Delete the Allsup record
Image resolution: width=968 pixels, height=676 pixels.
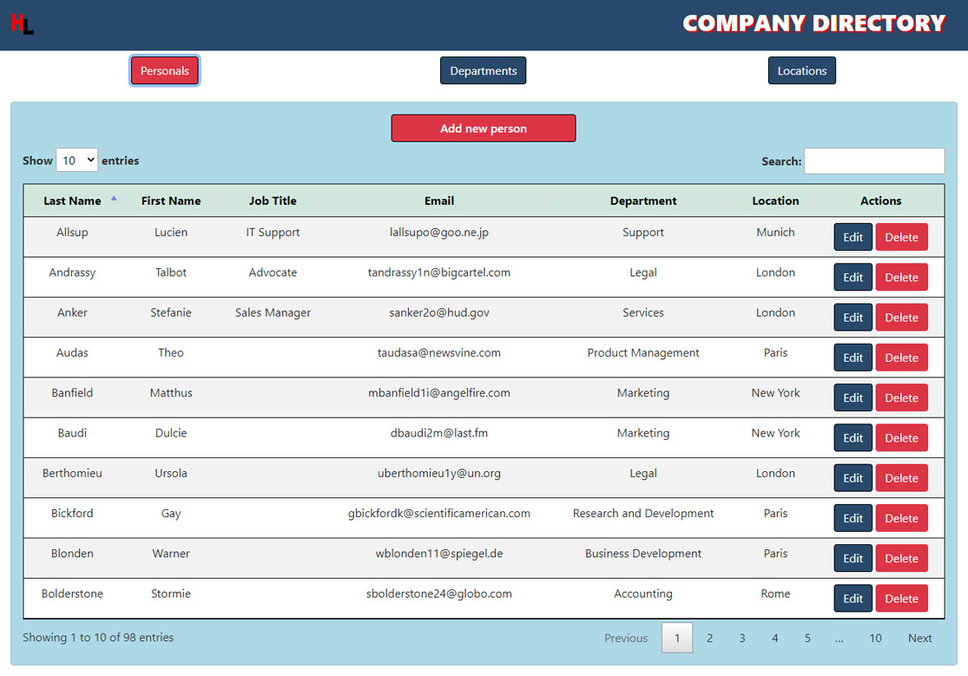click(901, 237)
